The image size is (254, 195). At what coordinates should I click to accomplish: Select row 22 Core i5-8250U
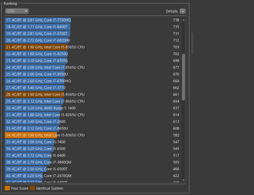[x=93, y=54]
